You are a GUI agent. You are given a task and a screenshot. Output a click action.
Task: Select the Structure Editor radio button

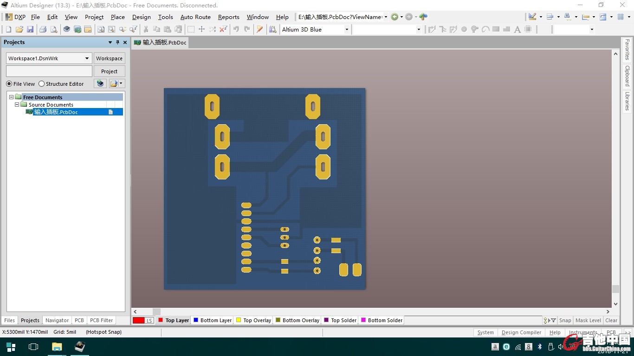pos(42,84)
